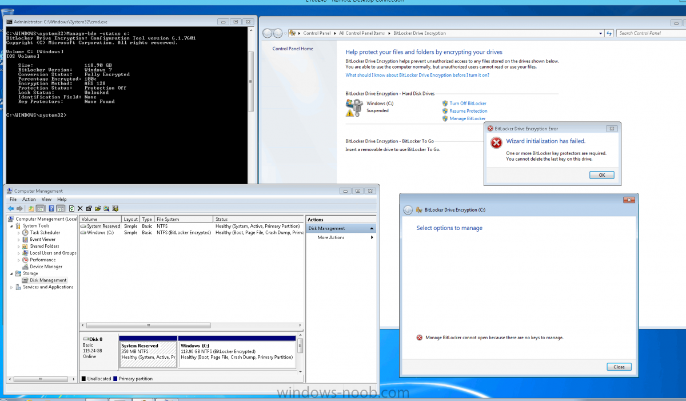Click the Resume Protection link
The image size is (686, 401).
[469, 111]
